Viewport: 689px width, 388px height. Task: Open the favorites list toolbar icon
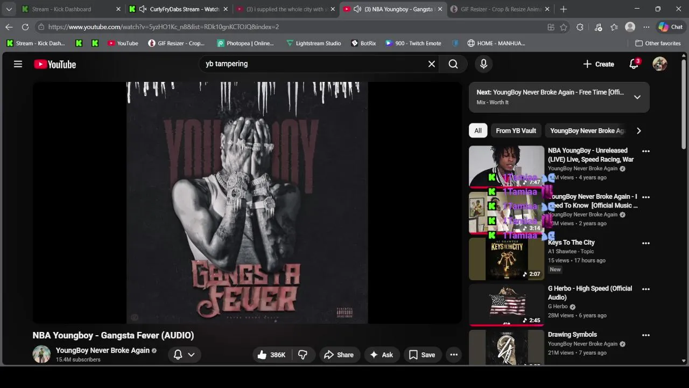(614, 27)
